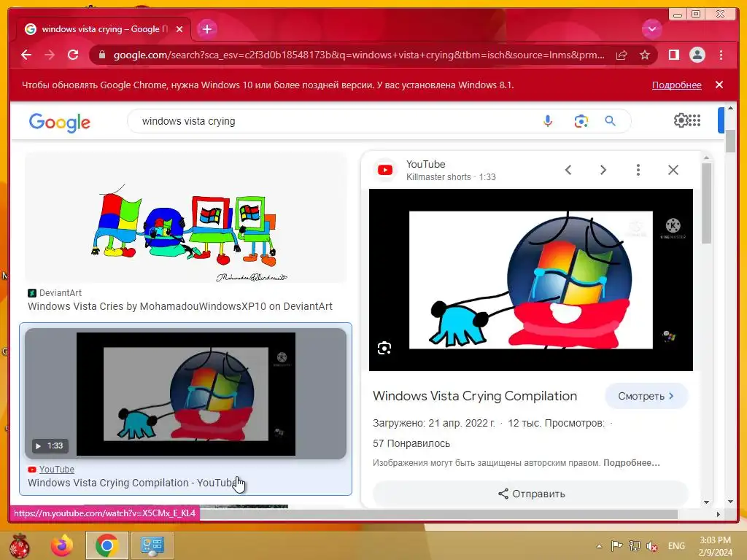Click the muted volume tray icon
The image size is (747, 560).
(651, 545)
